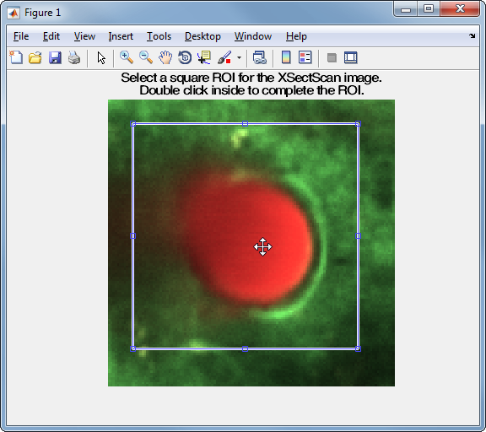Toggle the Data Cursor tool
Viewport: 486px width, 432px height.
pos(204,58)
